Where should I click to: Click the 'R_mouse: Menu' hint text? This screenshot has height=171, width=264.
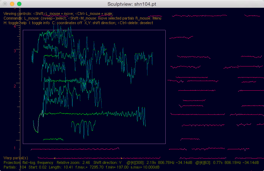(x=148, y=18)
